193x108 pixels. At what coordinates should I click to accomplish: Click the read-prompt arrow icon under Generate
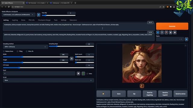tap(158, 32)
